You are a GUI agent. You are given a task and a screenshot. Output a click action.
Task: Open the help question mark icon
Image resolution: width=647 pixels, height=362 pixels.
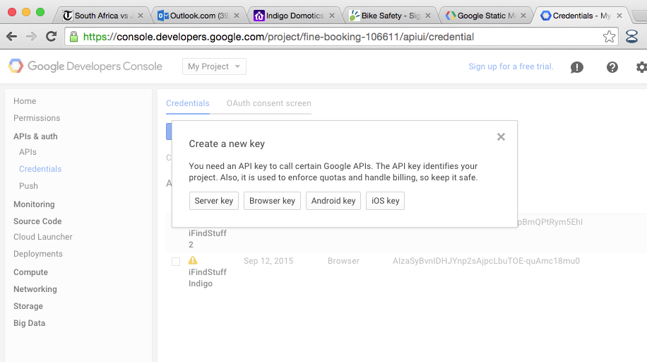(612, 67)
